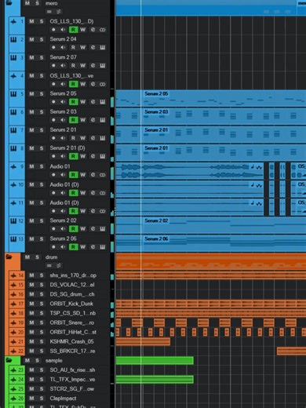
Task: Collapse the sample folder track
Action: click(9, 360)
